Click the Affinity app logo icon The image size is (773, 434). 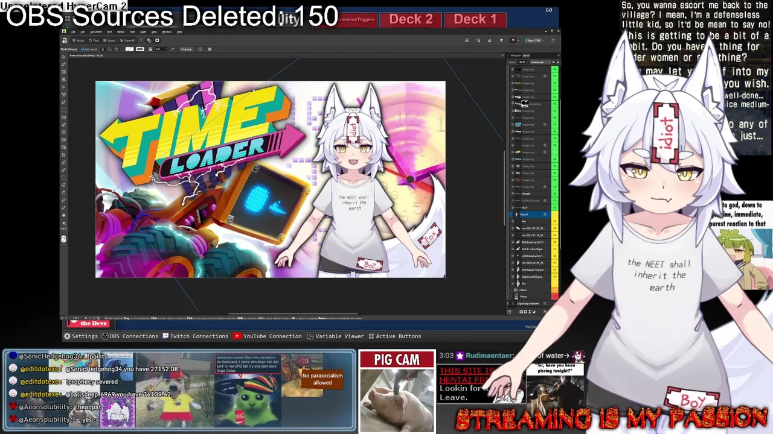pyautogui.click(x=65, y=40)
